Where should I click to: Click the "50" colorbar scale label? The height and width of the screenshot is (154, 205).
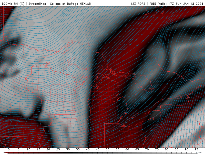107,149
